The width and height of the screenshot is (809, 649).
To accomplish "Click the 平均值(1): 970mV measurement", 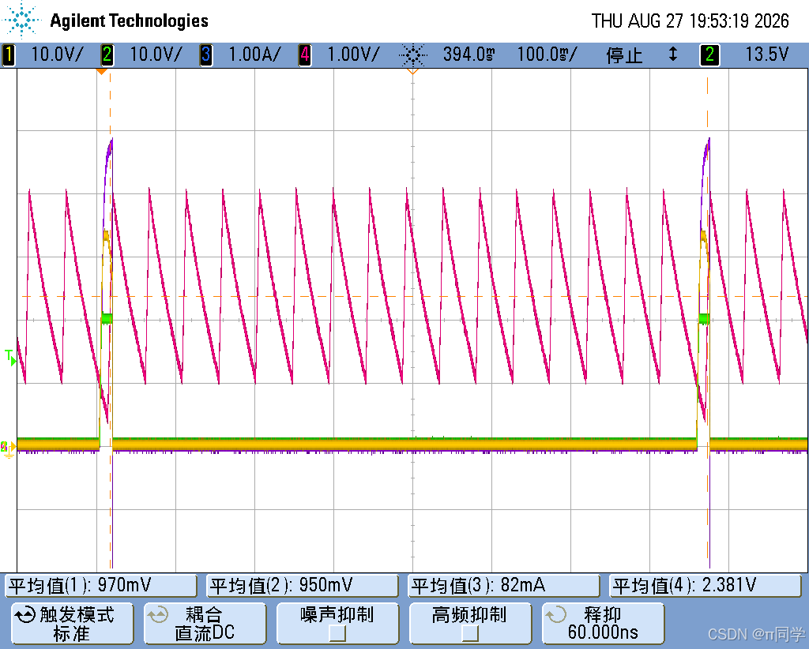I will (x=100, y=586).
